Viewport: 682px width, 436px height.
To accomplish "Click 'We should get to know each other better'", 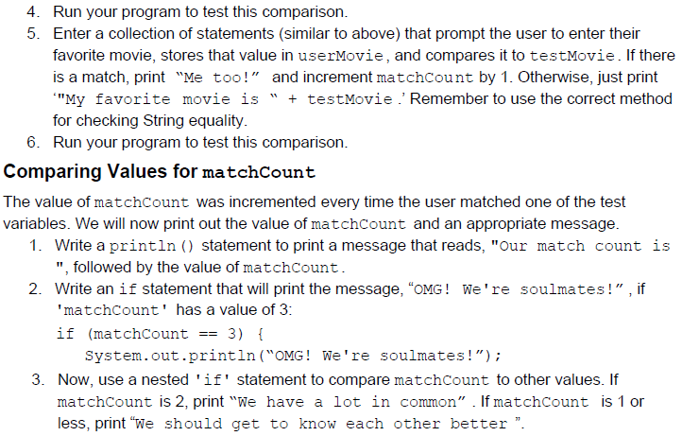I will point(321,424).
